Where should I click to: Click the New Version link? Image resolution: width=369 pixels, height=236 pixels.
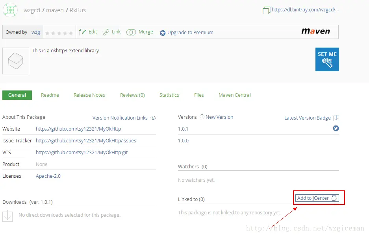(219, 117)
